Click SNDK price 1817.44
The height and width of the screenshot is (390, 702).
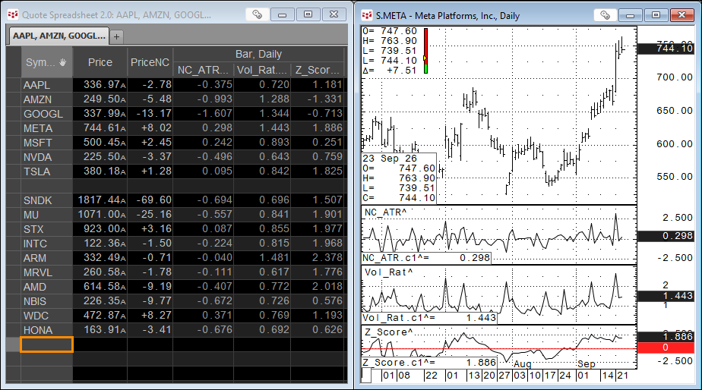click(100, 200)
